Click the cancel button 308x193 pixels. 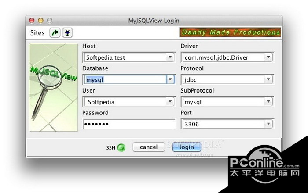149,147
